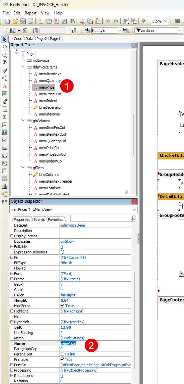Viewport: 184px width, 384px height.
Task: Select the Subreport object tool
Action: tap(5, 109)
